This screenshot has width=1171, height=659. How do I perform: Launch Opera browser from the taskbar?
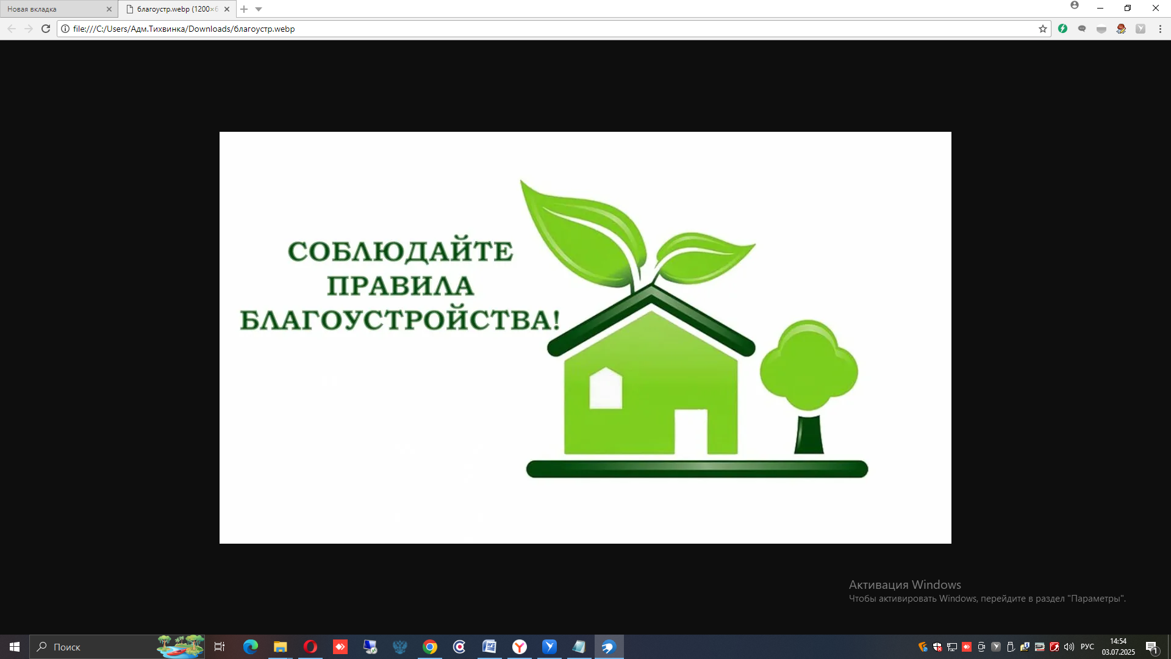(310, 647)
